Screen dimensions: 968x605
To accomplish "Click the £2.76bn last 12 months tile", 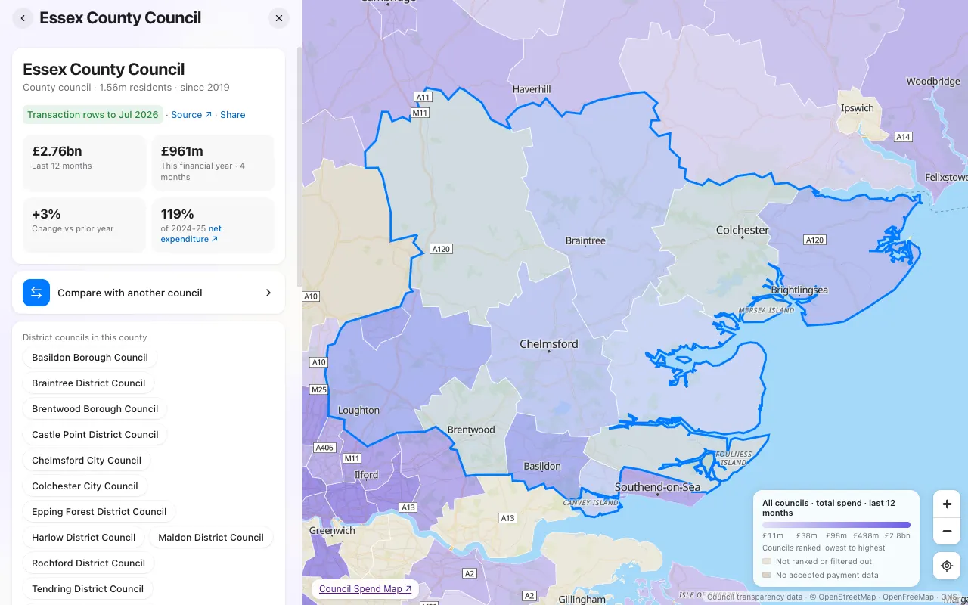I will click(x=85, y=163).
